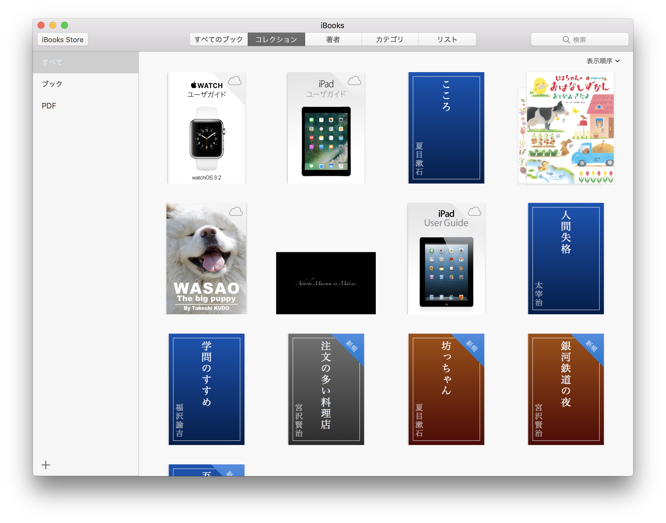Click the plus icon to add collection

point(46,465)
